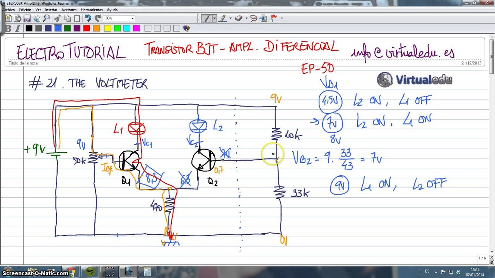495x278 pixels.
Task: Open the search (magnifying glass) tool
Action: click(46, 18)
